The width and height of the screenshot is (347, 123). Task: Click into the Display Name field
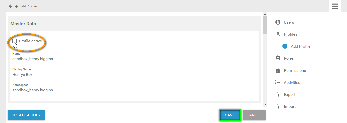point(134,75)
